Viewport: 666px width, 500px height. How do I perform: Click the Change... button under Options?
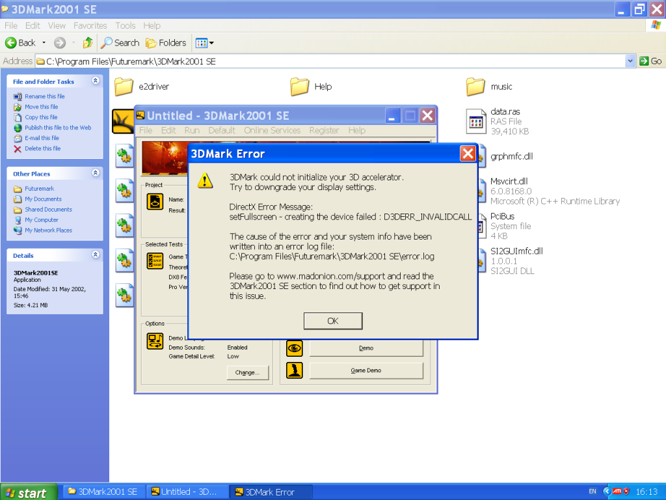[248, 372]
